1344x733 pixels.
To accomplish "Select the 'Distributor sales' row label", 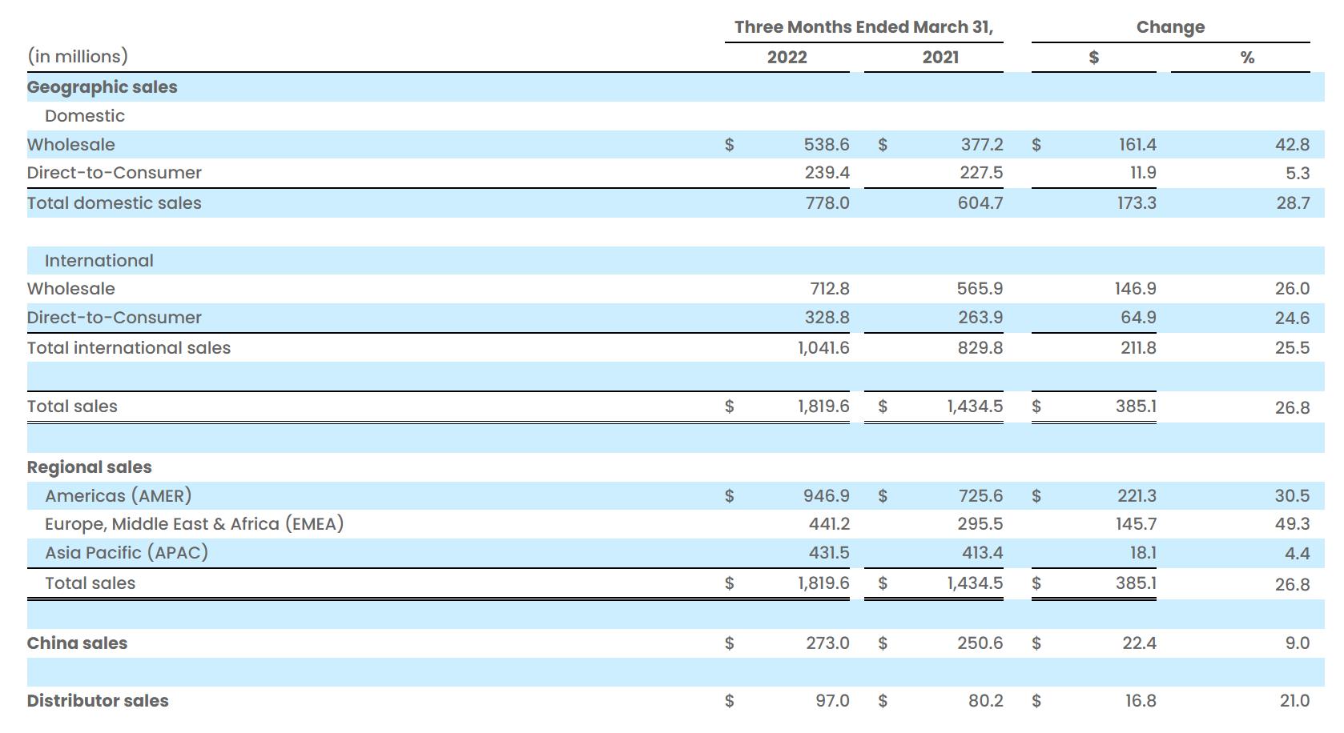I will coord(98,701).
